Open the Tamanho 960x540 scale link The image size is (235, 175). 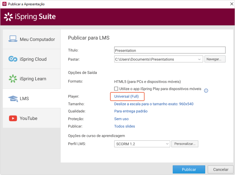coord(154,104)
